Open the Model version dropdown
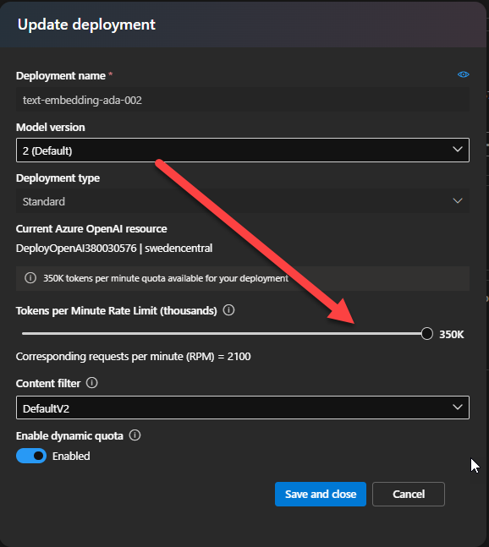The image size is (489, 547). (x=243, y=150)
